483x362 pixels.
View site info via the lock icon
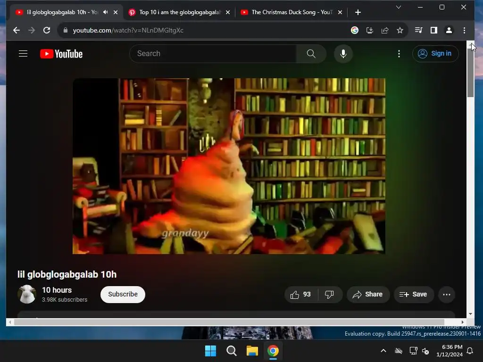65,30
